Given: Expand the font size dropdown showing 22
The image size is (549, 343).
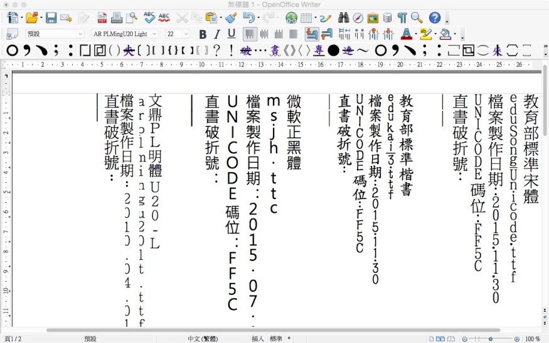Looking at the screenshot, I should (186, 34).
